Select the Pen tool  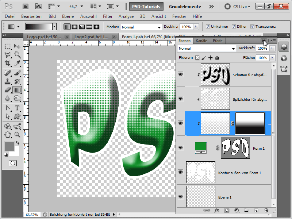7,108
